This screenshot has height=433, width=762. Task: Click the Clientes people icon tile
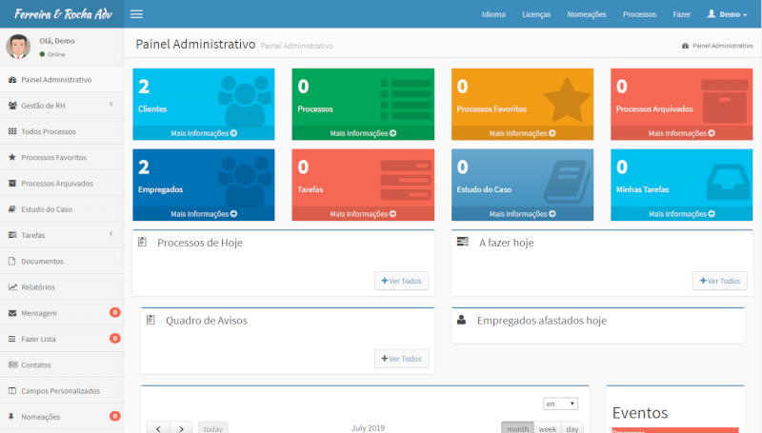[244, 98]
